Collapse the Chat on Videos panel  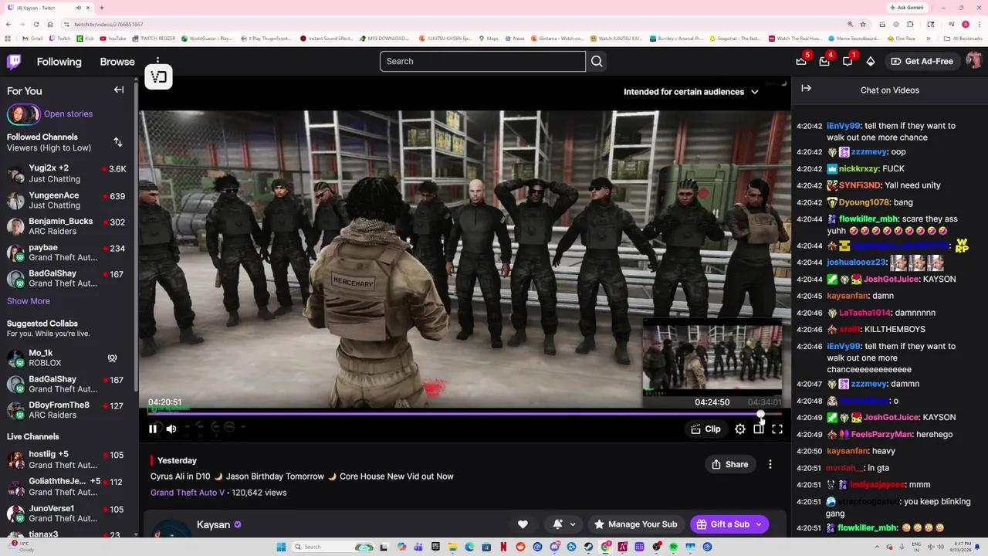(x=806, y=89)
